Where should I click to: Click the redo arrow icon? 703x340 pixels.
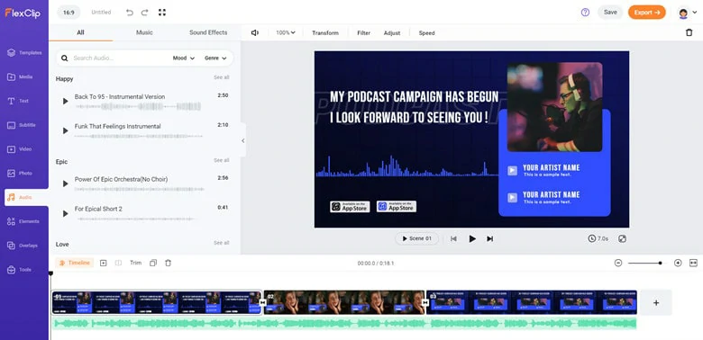pos(144,13)
